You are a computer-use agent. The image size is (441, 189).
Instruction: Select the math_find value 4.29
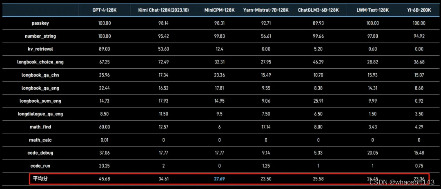(x=419, y=127)
